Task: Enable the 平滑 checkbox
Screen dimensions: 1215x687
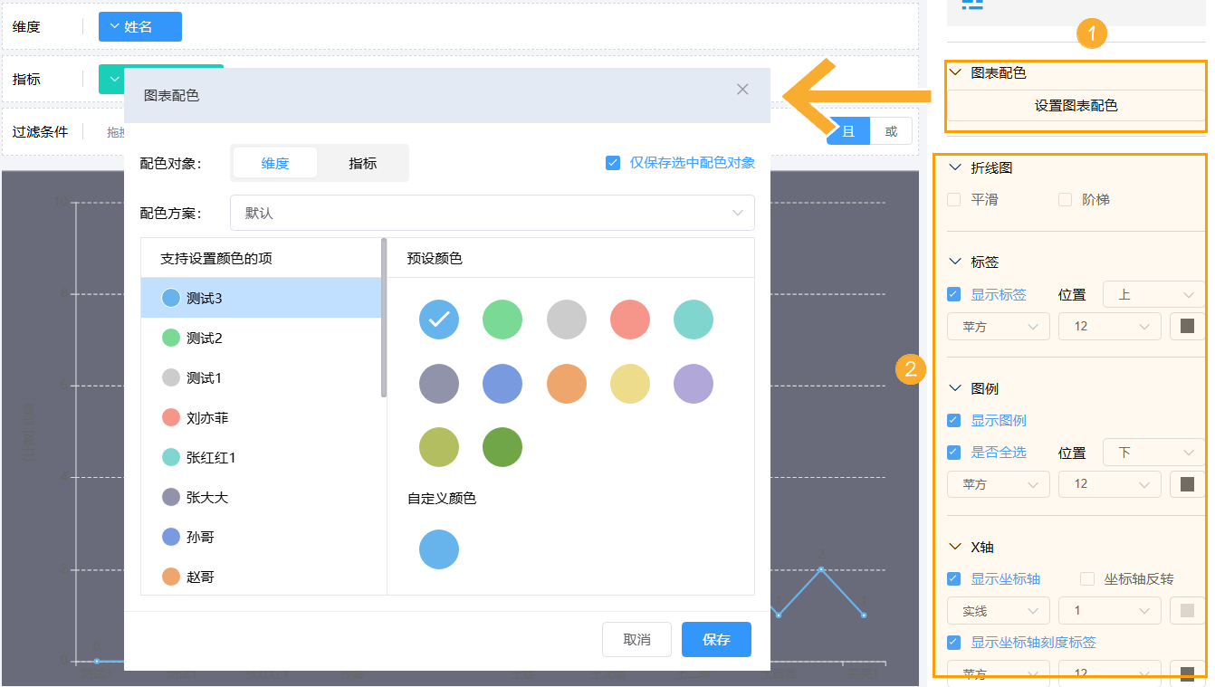Action: [x=954, y=200]
